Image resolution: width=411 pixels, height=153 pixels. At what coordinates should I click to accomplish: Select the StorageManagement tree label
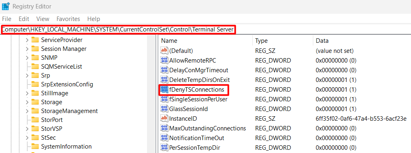pos(69,111)
